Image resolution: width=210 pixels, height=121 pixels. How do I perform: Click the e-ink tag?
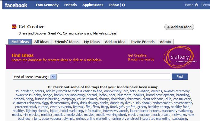click(136, 103)
